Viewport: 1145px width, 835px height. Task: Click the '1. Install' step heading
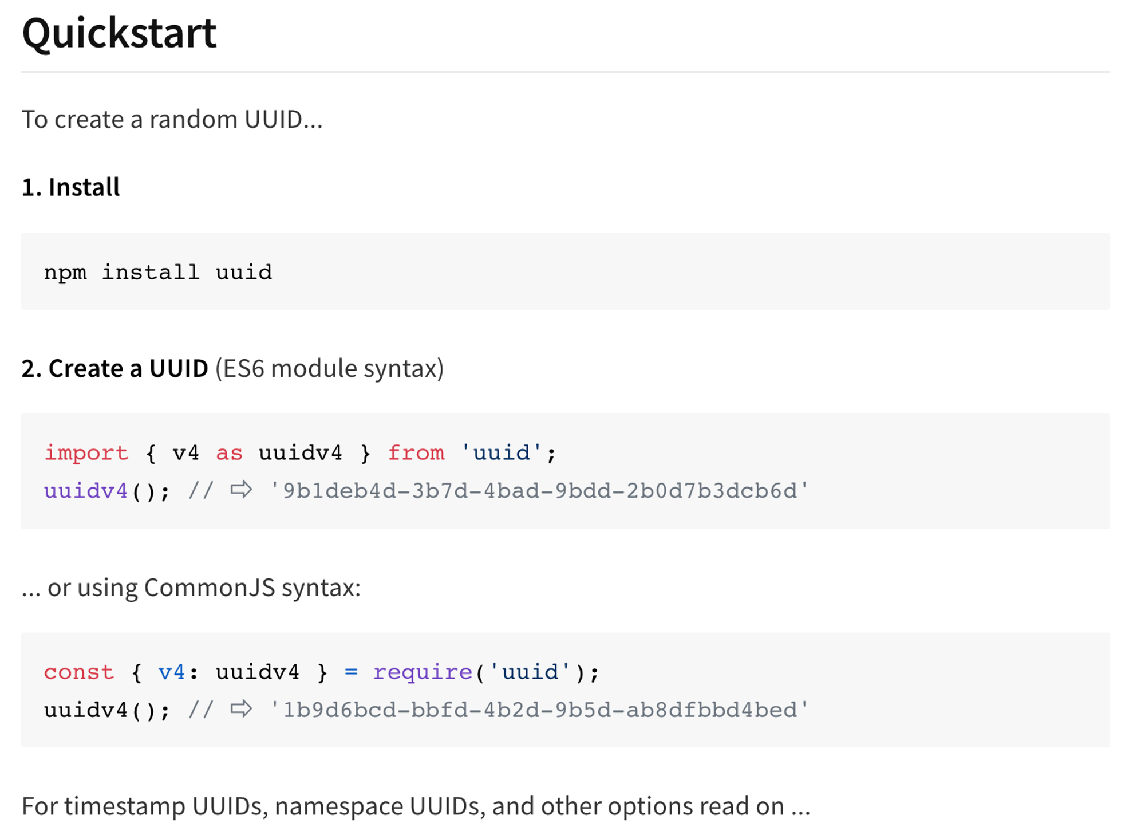coord(70,187)
